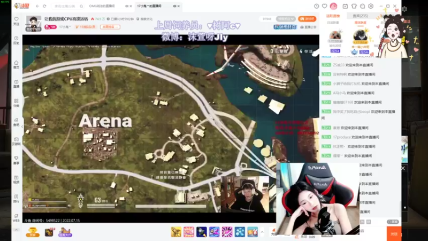Click the 17战队队员 badge link
The width and height of the screenshot is (428, 241).
[x=85, y=27]
